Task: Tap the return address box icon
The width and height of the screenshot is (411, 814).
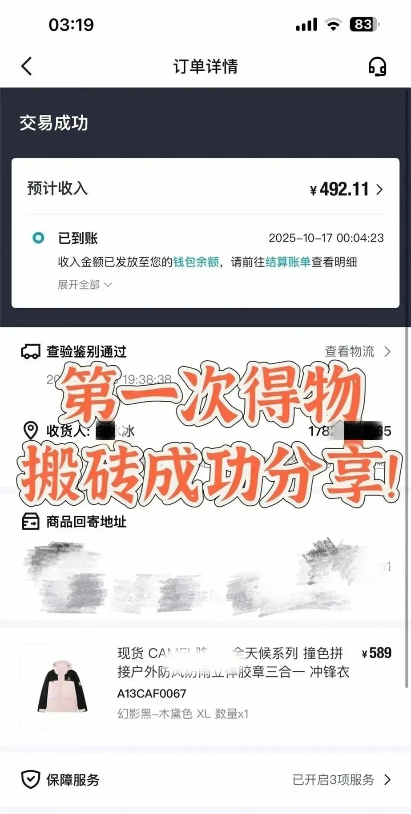Action: coord(31,521)
